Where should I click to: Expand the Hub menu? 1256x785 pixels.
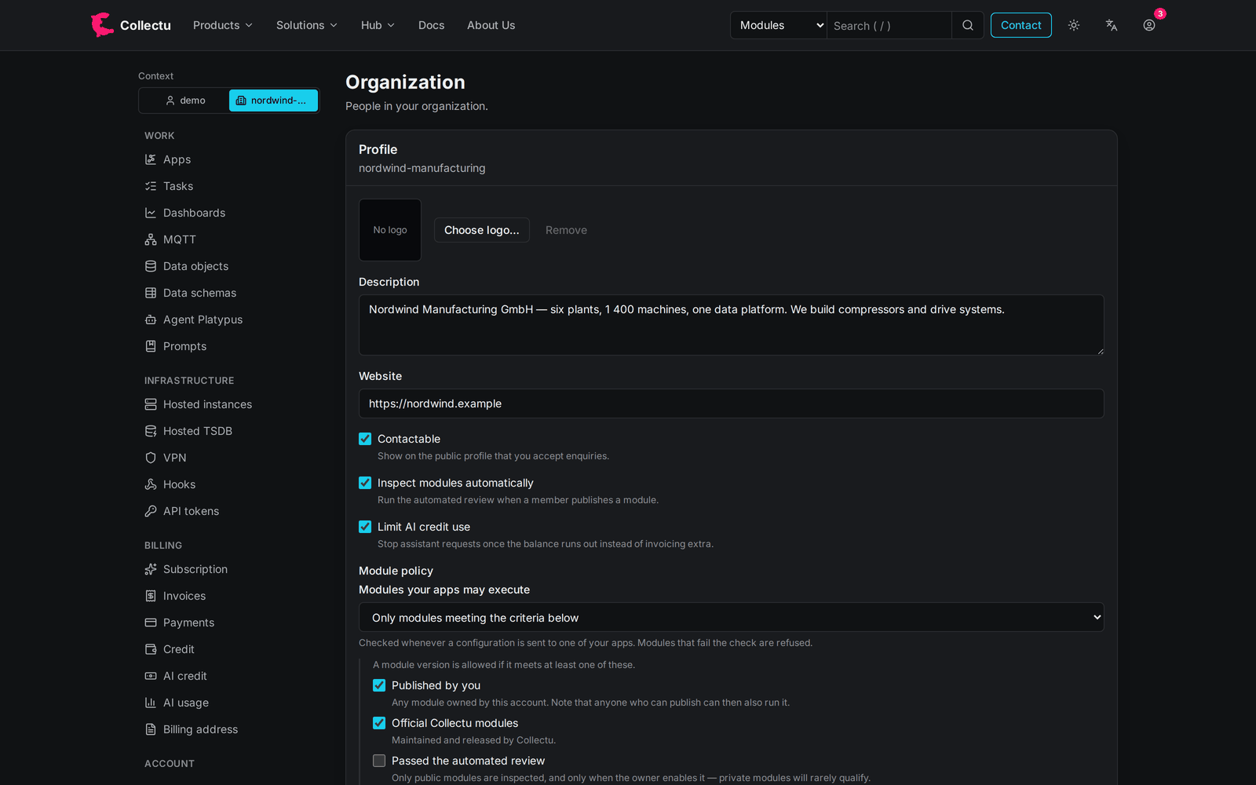coord(378,25)
